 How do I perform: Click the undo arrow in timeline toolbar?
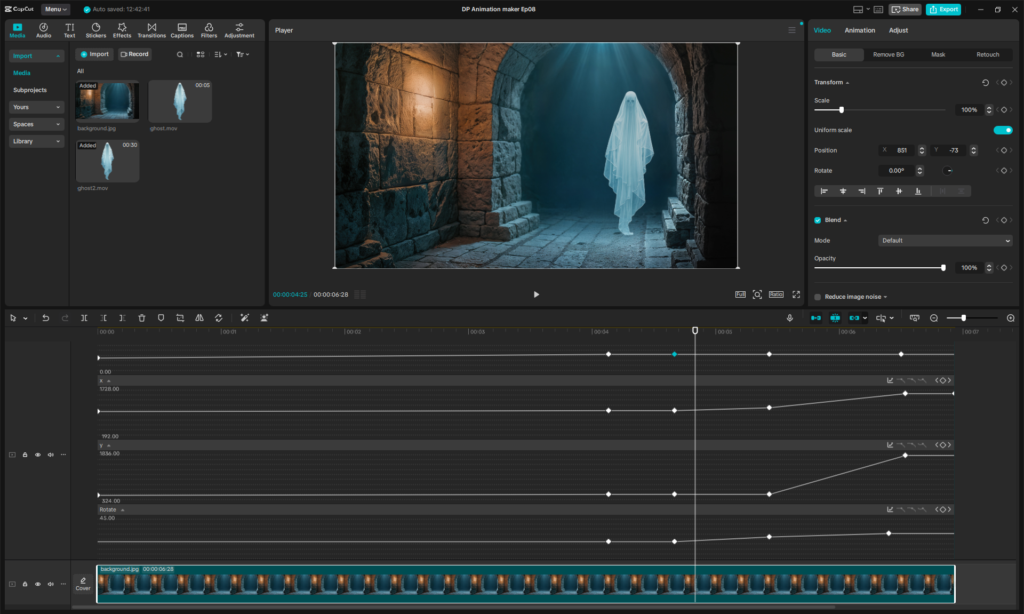click(x=46, y=318)
